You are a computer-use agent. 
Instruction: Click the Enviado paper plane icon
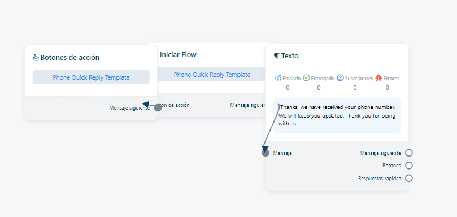click(x=278, y=78)
